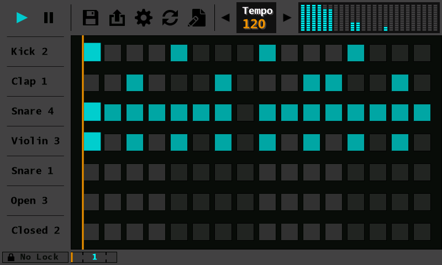The height and width of the screenshot is (265, 442).
Task: Disable Violin 3 step 1
Action: pyautogui.click(x=92, y=142)
